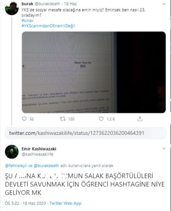Open the #YKScanımdanÖnemliDeğil hashtag link

click(x=48, y=26)
